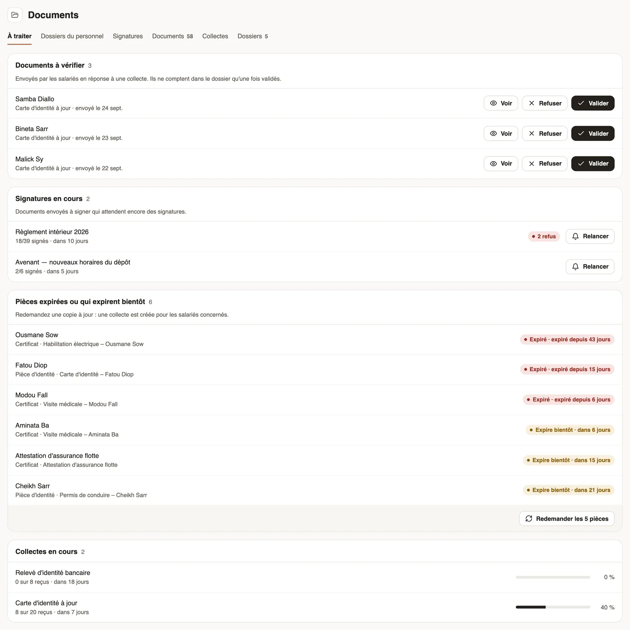The height and width of the screenshot is (630, 630).
Task: Open the Modou Fall medical visit row
Action: click(x=315, y=400)
